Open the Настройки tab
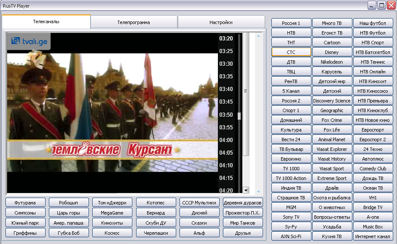397x244 pixels. pyautogui.click(x=221, y=22)
